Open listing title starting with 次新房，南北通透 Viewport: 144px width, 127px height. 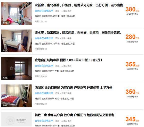coord(79,5)
